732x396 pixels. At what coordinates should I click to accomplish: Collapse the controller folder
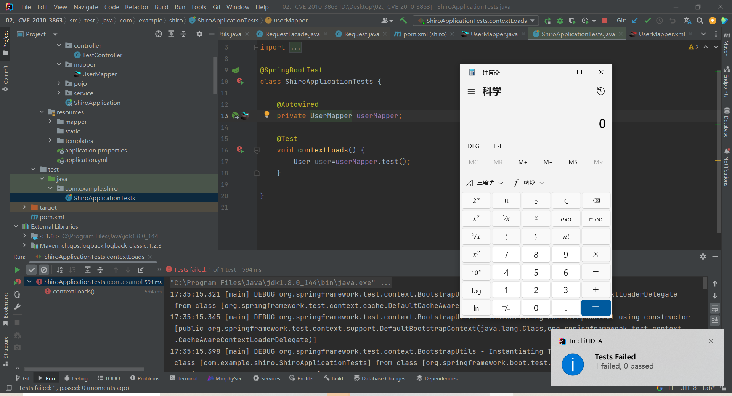(59, 45)
